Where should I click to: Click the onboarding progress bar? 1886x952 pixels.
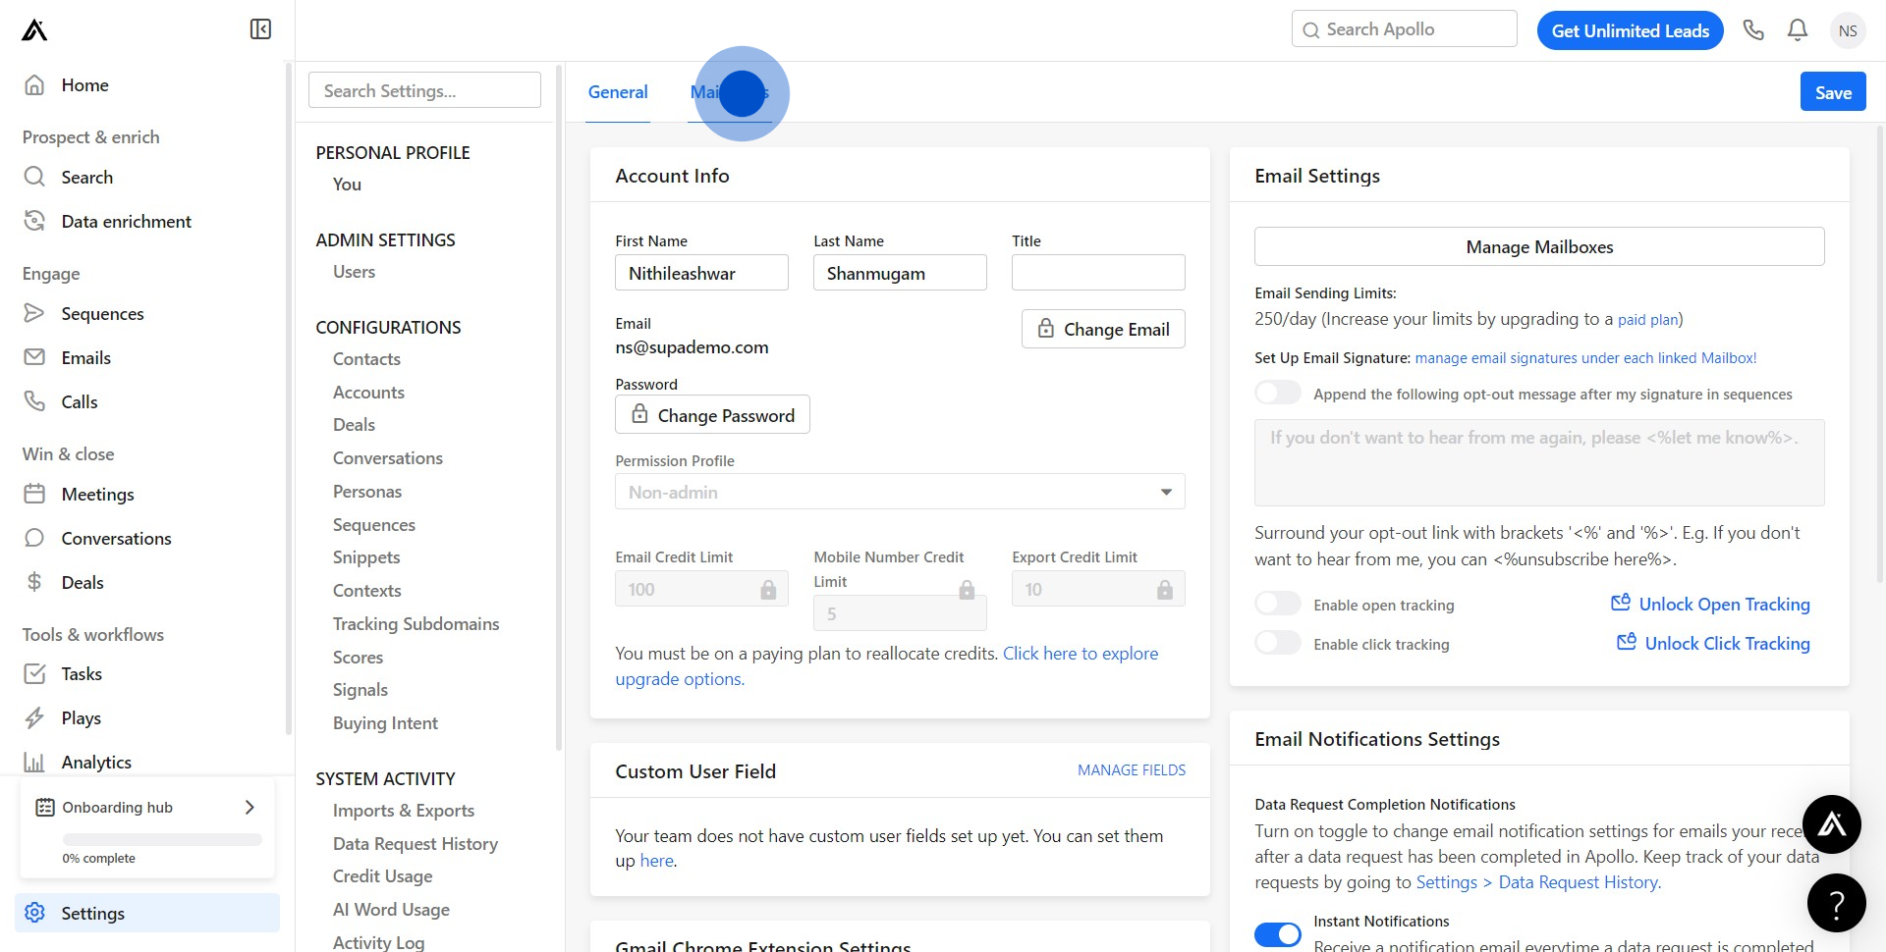tap(162, 840)
